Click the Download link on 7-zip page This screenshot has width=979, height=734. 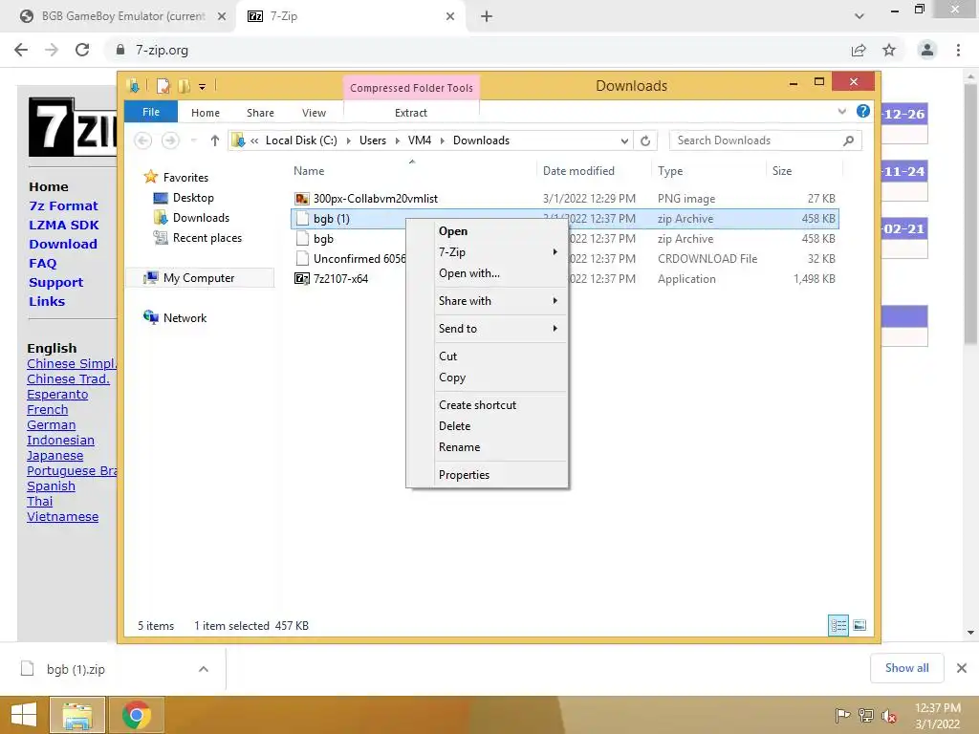click(x=63, y=244)
